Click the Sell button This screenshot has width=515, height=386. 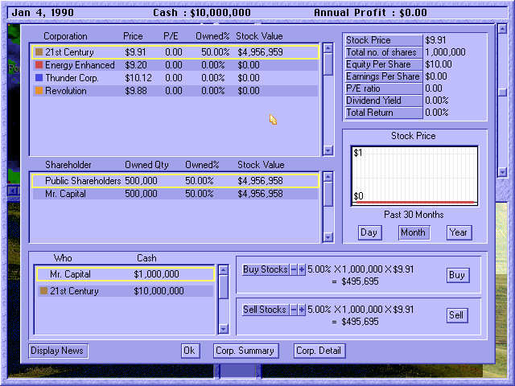456,315
